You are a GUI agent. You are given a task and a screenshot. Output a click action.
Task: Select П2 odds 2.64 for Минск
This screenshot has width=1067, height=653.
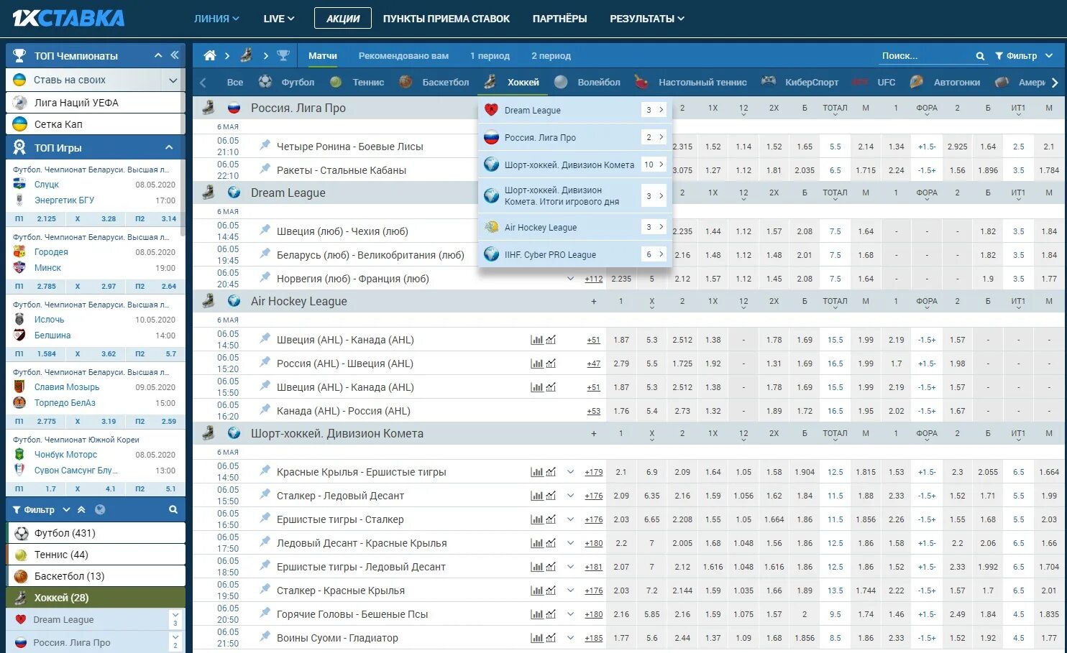pos(169,286)
